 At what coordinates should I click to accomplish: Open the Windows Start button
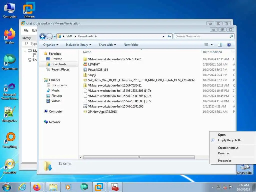click(7, 187)
